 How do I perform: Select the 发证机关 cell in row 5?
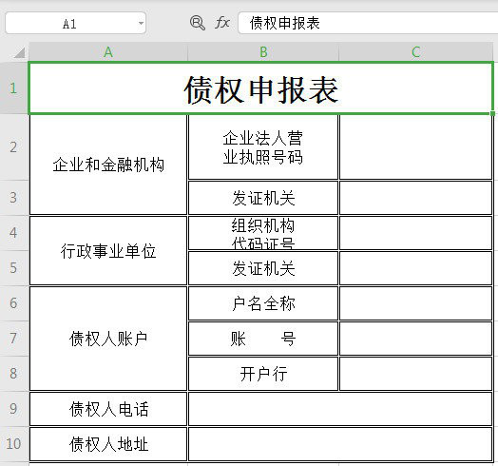(x=263, y=268)
